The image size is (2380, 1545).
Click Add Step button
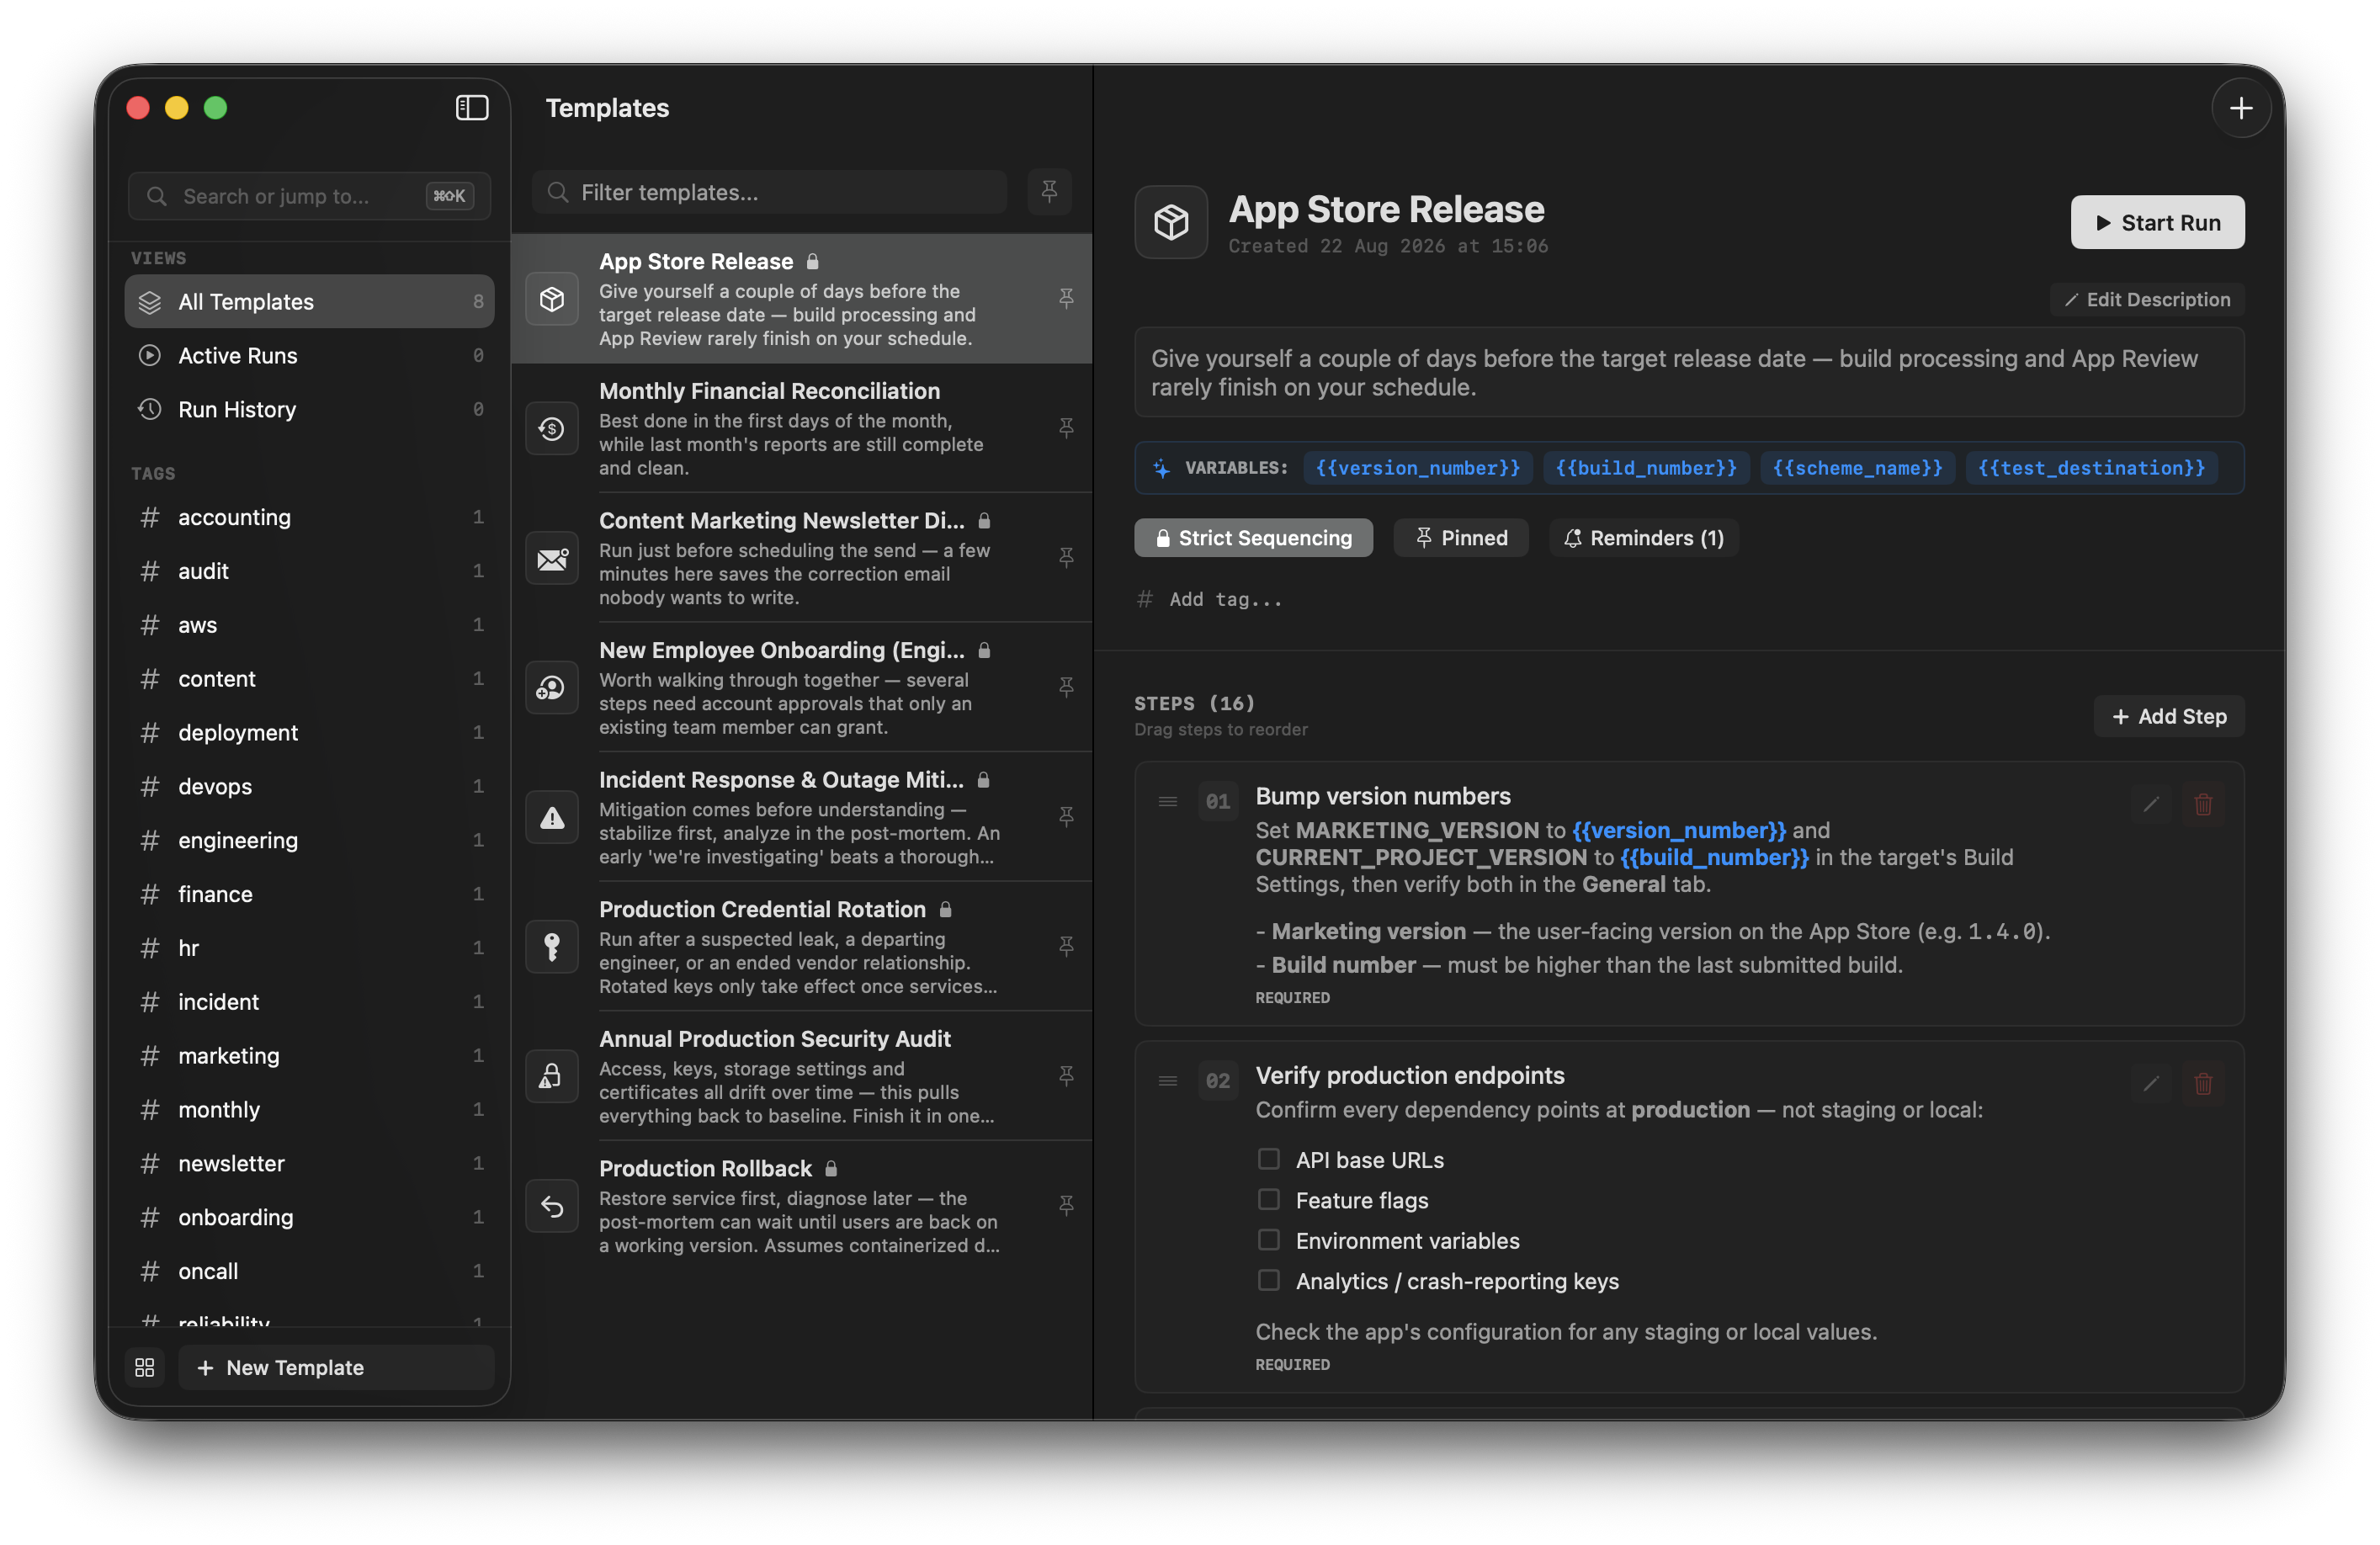point(2168,716)
